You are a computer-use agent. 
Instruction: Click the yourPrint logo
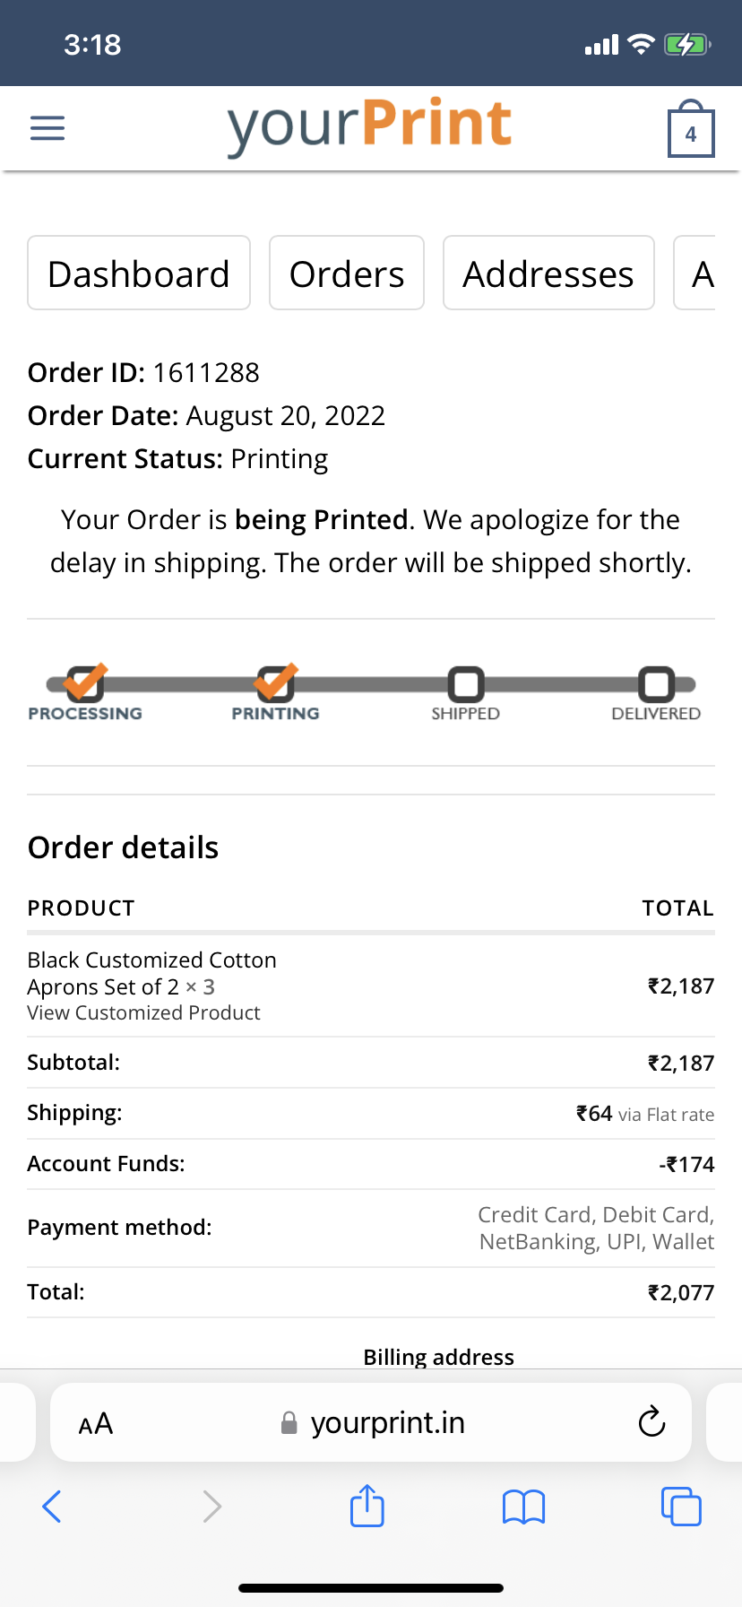369,126
